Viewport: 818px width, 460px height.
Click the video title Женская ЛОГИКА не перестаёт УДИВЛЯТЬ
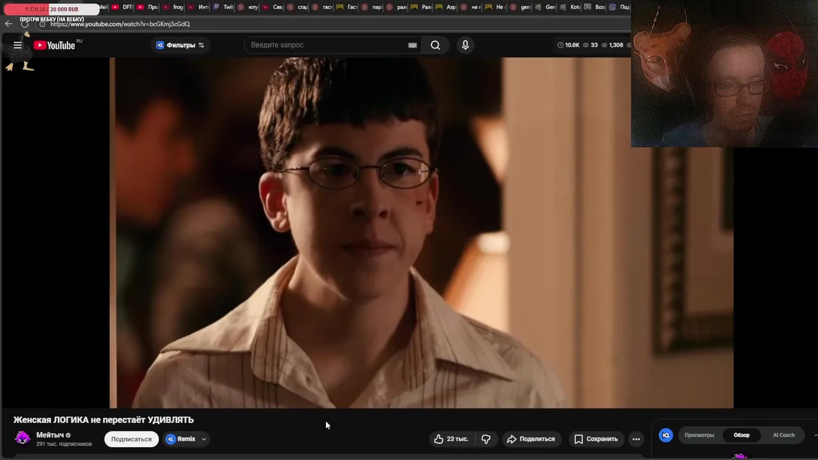point(104,420)
